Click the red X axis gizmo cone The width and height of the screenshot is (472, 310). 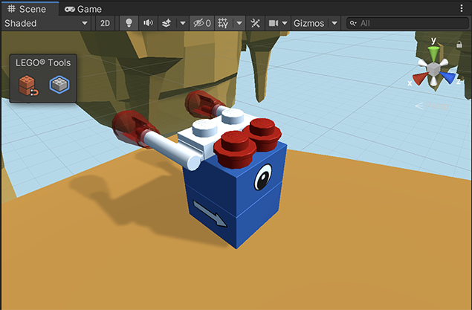point(420,79)
